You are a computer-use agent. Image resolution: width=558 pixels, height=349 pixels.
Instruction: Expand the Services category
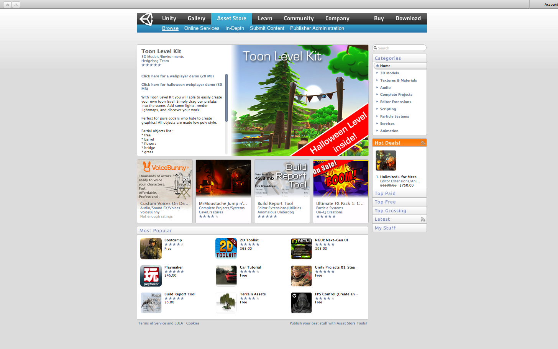pyautogui.click(x=387, y=124)
